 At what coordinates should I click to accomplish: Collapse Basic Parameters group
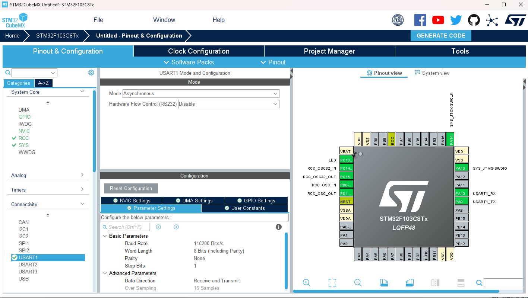pos(105,236)
